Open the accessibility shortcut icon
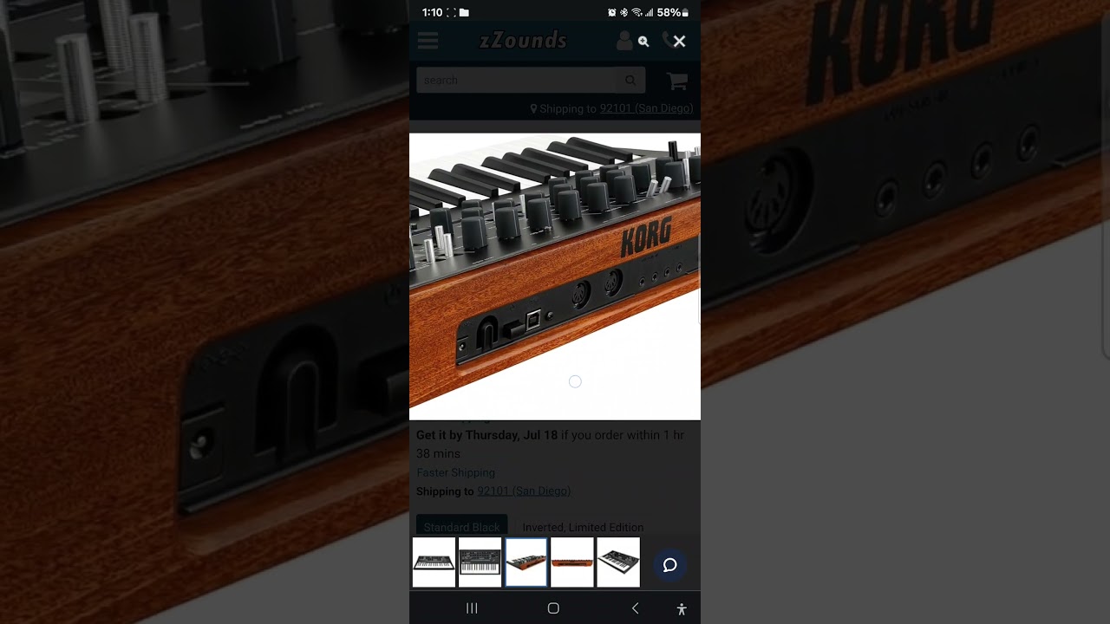1110x624 pixels. (x=682, y=609)
